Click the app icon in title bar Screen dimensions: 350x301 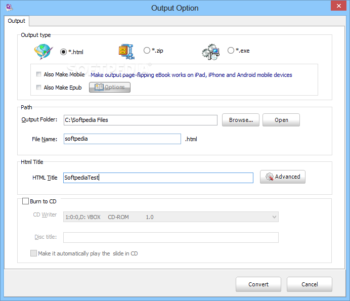click(x=9, y=8)
